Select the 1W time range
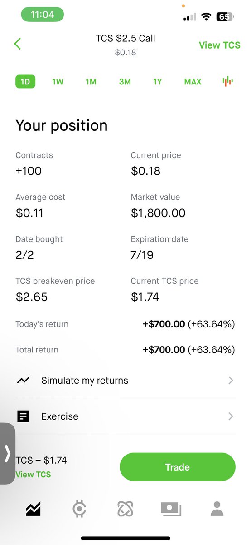251x545 pixels. point(58,82)
